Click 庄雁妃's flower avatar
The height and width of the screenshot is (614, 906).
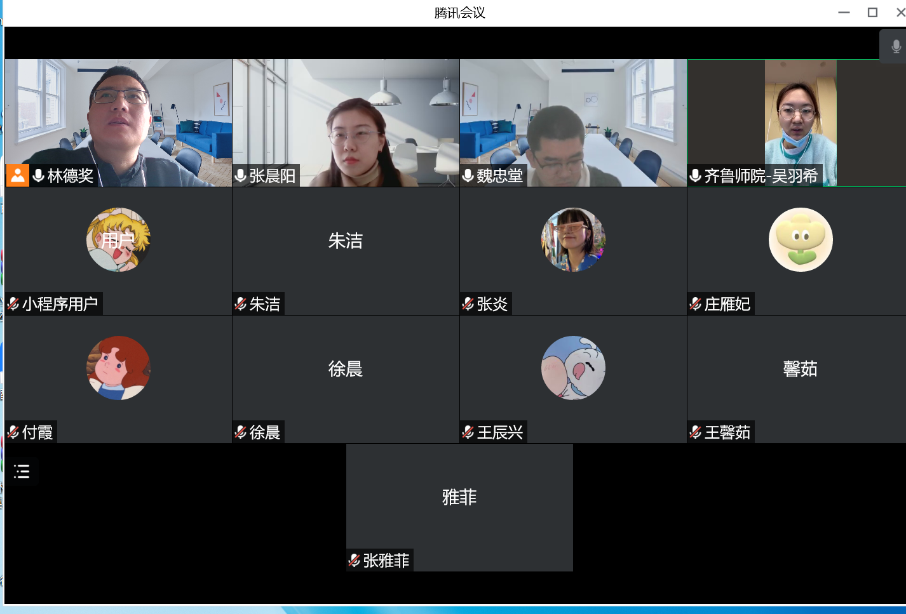801,240
